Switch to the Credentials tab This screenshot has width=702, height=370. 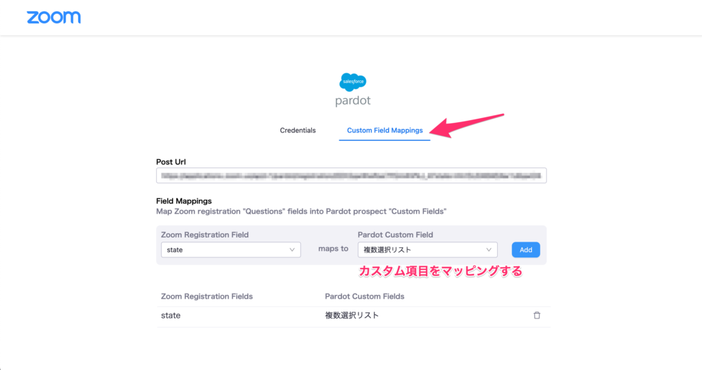coord(298,130)
